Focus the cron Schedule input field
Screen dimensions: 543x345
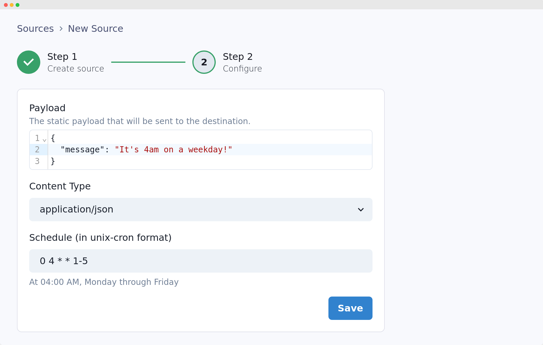pyautogui.click(x=200, y=261)
